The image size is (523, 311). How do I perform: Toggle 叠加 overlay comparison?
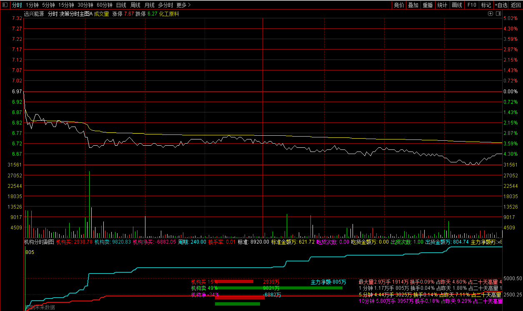(413, 5)
